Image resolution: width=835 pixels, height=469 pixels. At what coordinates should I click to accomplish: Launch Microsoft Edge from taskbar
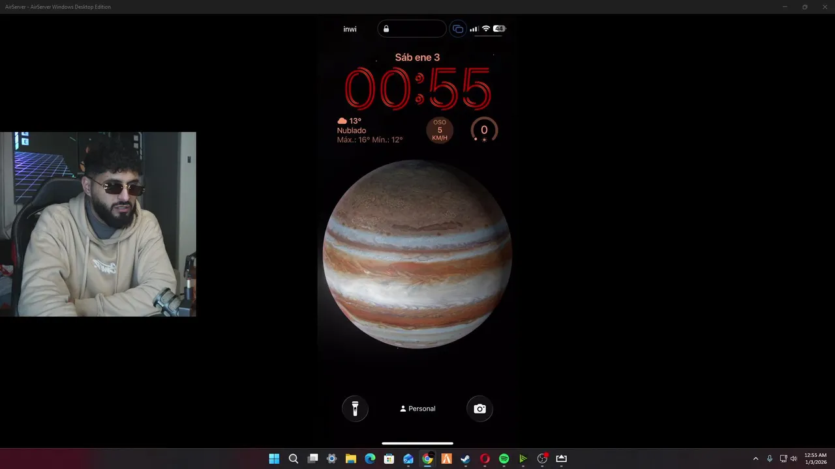click(x=370, y=459)
